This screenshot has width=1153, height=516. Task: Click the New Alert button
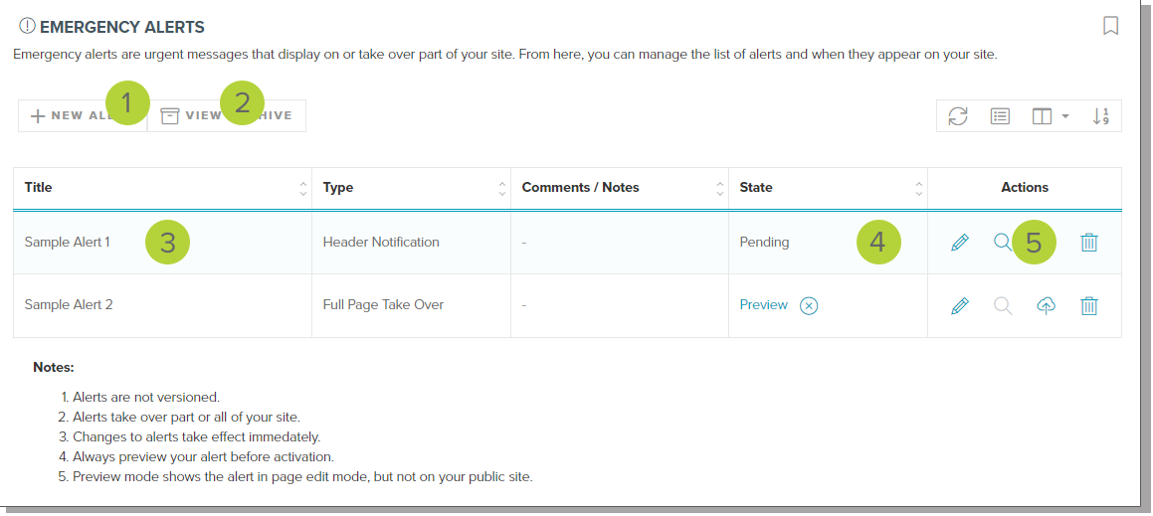tap(82, 115)
